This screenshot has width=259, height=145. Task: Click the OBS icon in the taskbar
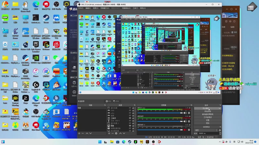(153, 142)
